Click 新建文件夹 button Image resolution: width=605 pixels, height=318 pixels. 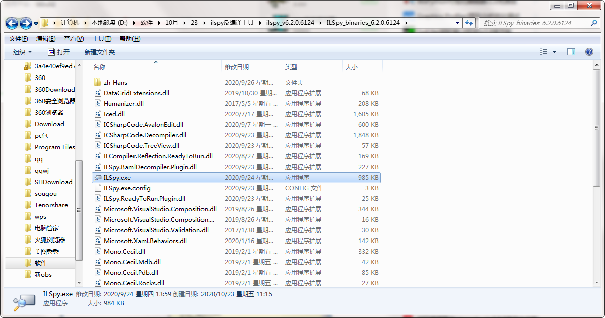(x=100, y=52)
